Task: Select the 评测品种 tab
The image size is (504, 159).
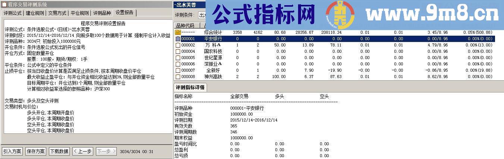Action: (x=102, y=13)
